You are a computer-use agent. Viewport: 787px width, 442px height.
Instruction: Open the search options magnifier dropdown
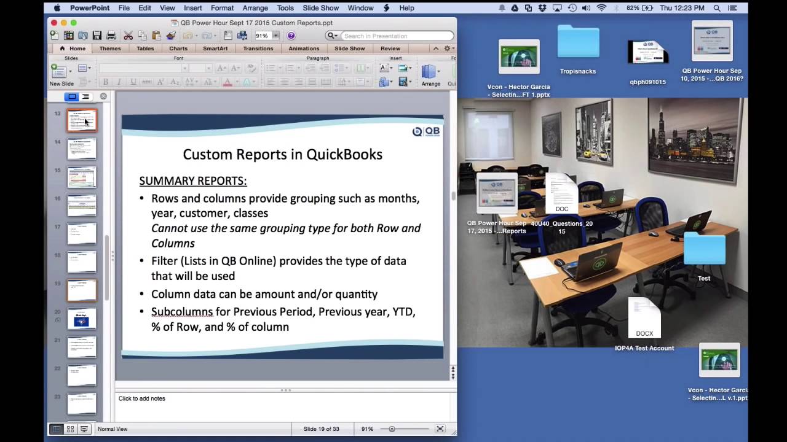[332, 36]
